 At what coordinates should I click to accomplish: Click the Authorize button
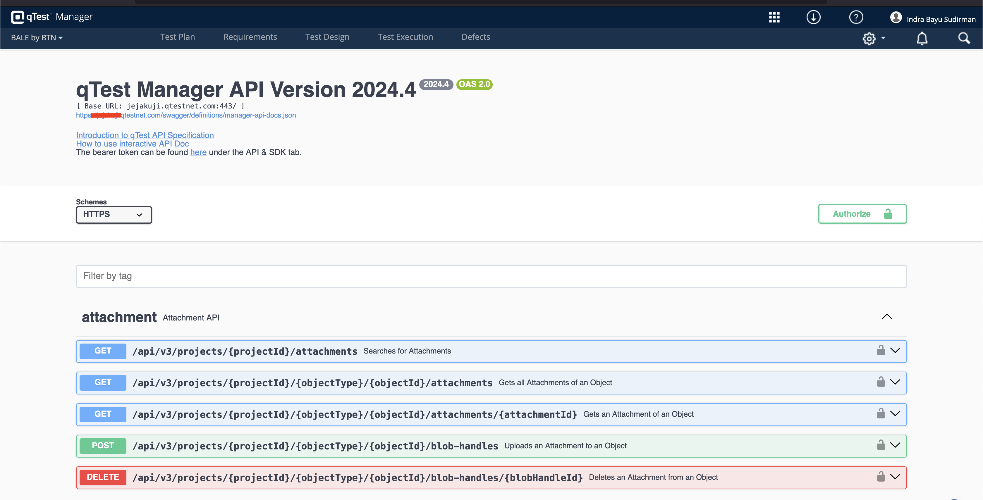point(862,213)
